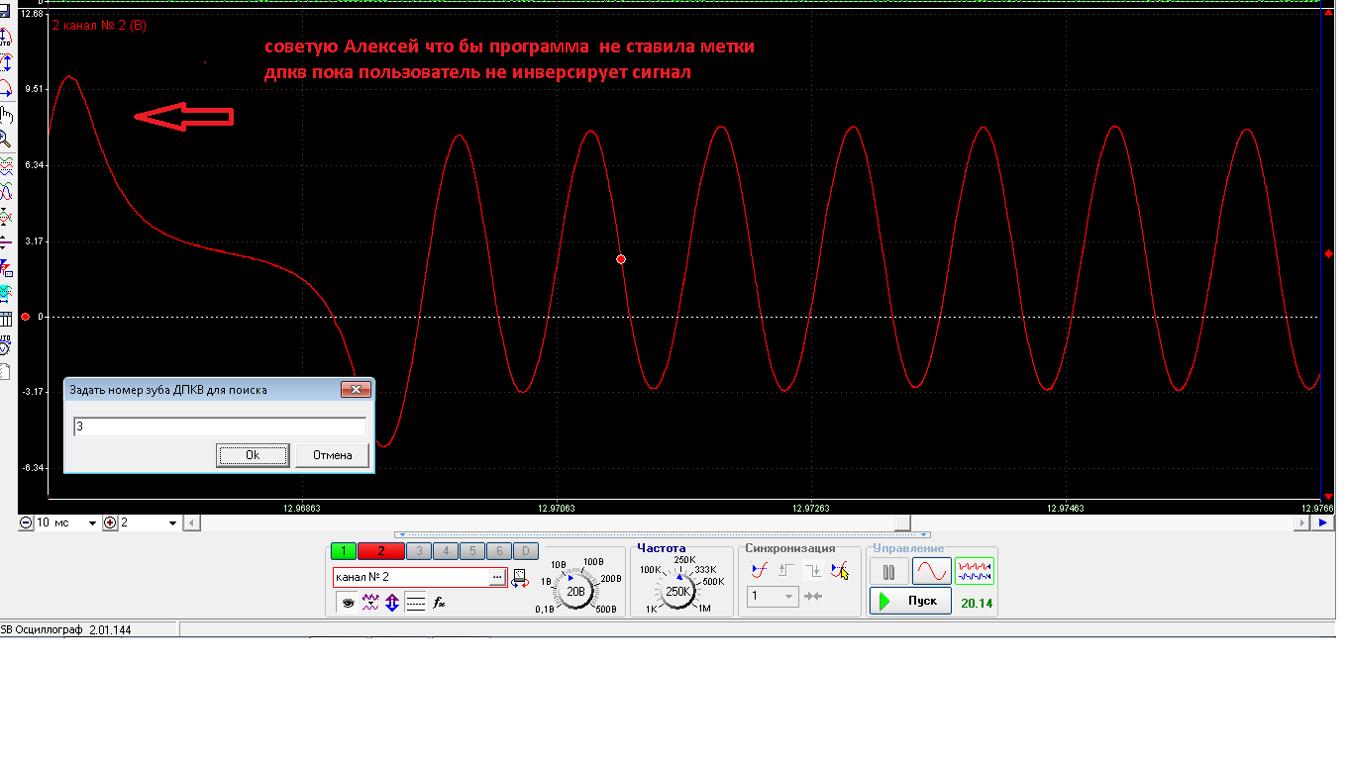1347x760 pixels.
Task: Click the overlaid sine waves icon
Action: tap(5, 190)
